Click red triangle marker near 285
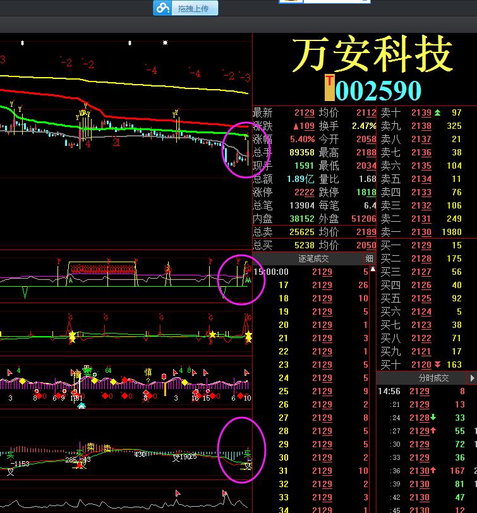Image resolution: width=477 pixels, height=513 pixels. tap(79, 464)
